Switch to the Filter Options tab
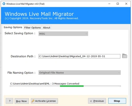The image size is (132, 106). pyautogui.click(x=32, y=28)
